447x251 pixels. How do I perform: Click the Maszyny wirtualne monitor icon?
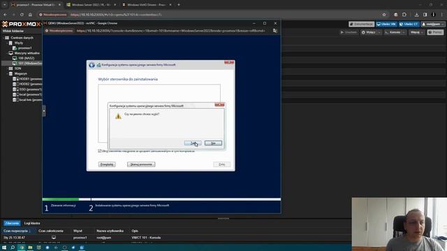click(11, 53)
